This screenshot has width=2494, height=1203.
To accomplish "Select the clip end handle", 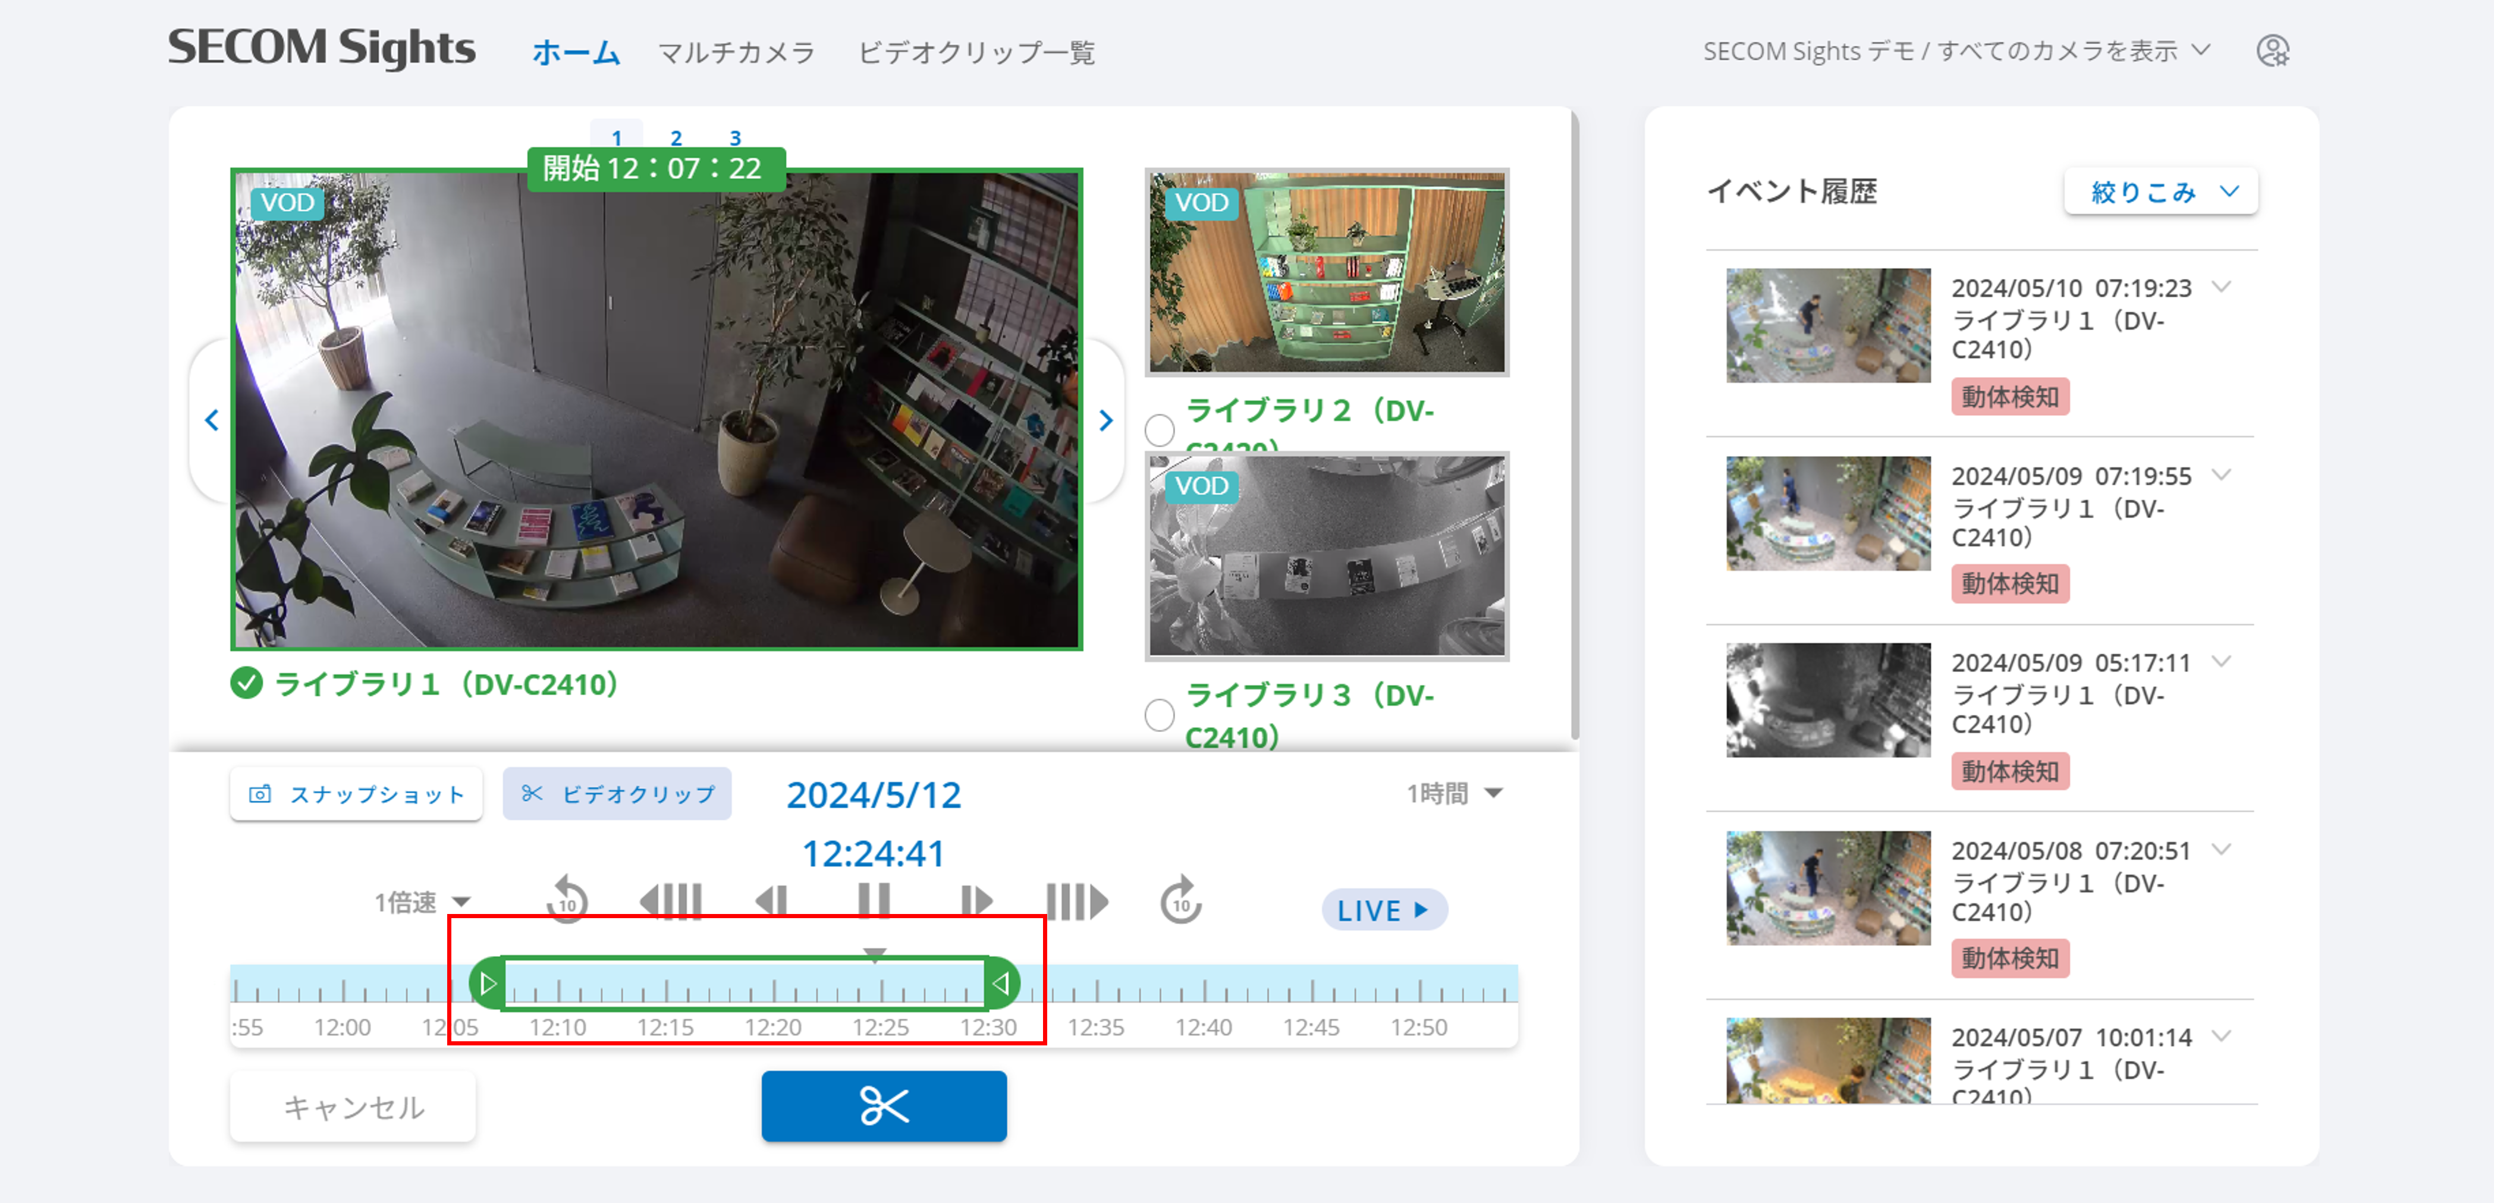I will [1001, 984].
